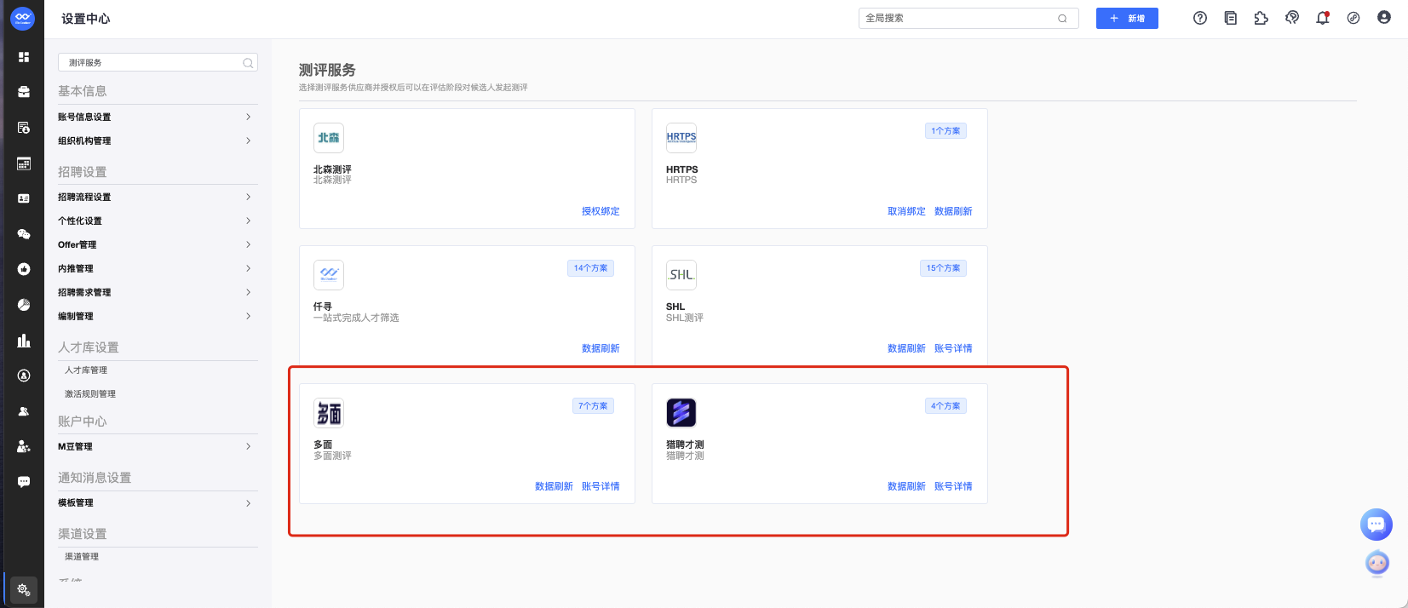Expand 招聘流程设置 menu
Image resolution: width=1408 pixels, height=608 pixels.
(x=158, y=197)
